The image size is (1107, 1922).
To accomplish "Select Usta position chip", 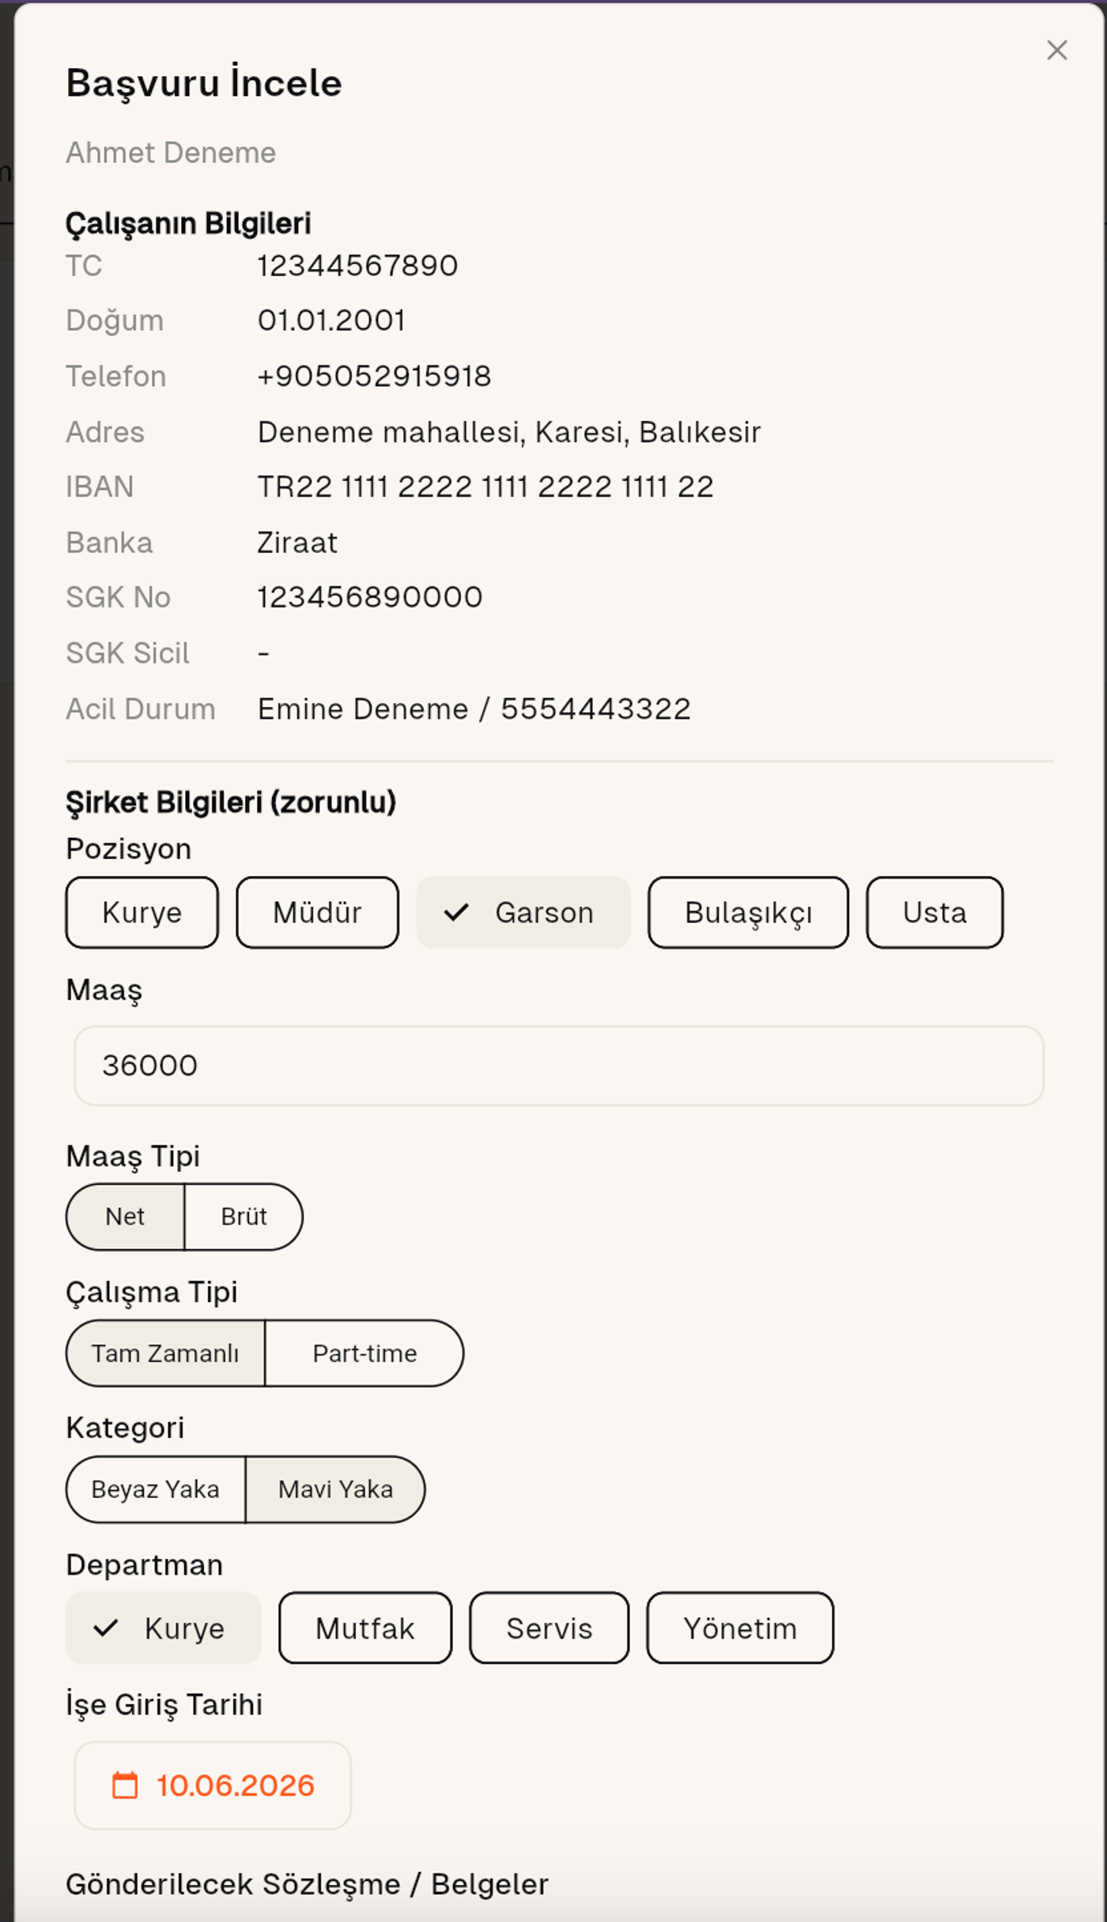I will click(x=935, y=912).
